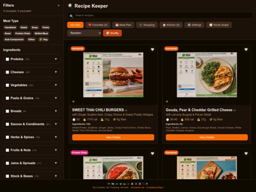Favorite the Gouda, Pear & Cheddar heart
Screen dimensions: 256x192
pyautogui.click(x=246, y=49)
